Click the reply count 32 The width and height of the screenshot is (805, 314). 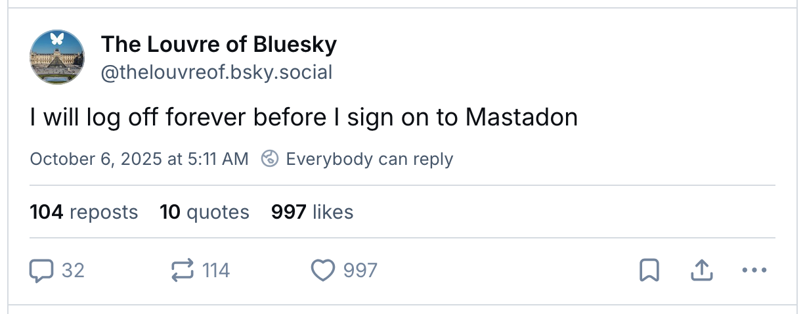click(73, 270)
